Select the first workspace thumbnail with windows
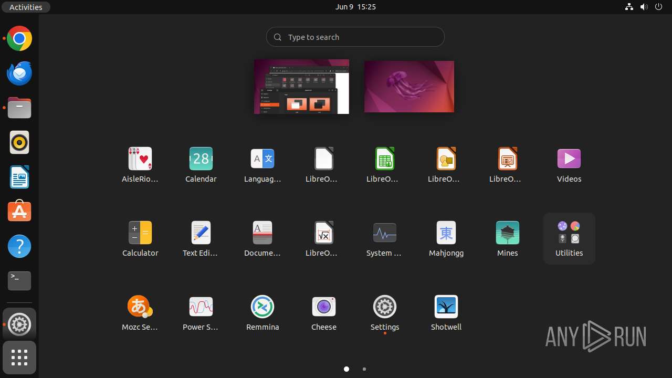Screen dimensions: 672x378 (x=301, y=86)
